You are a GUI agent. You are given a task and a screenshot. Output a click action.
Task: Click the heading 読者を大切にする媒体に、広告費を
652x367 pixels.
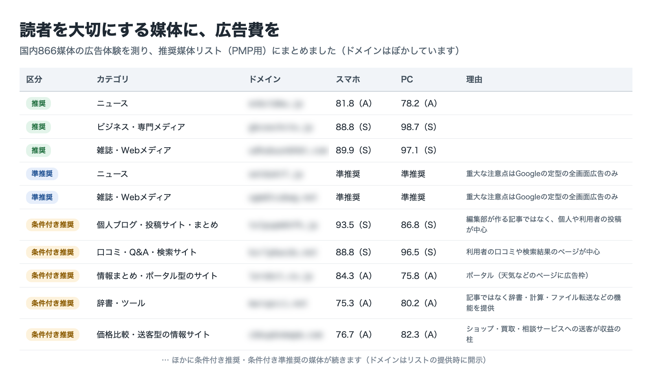(x=150, y=30)
